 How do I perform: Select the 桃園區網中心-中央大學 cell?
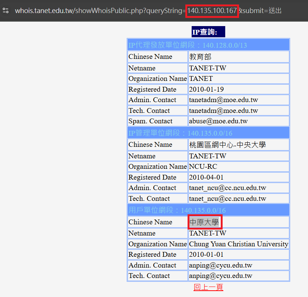[239, 145]
